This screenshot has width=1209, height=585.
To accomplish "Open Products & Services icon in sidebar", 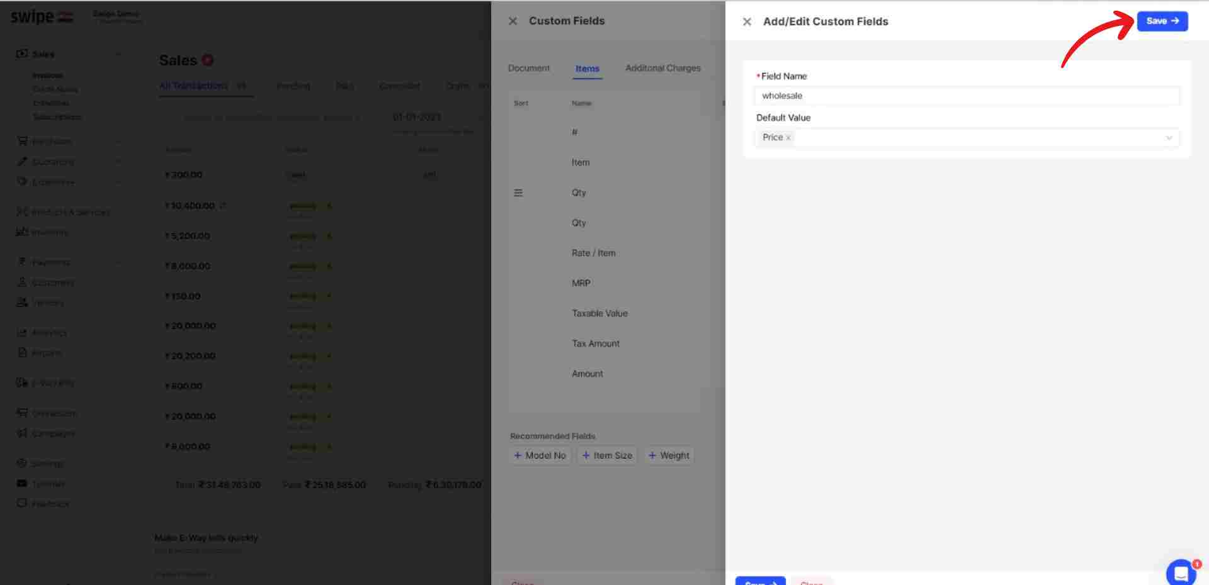I will point(22,212).
